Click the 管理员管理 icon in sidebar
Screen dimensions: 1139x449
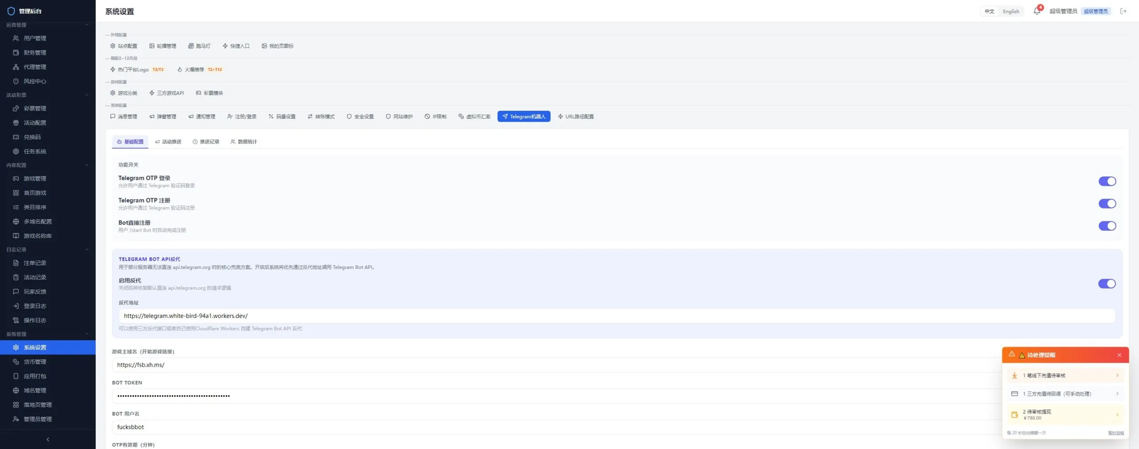(x=16, y=419)
